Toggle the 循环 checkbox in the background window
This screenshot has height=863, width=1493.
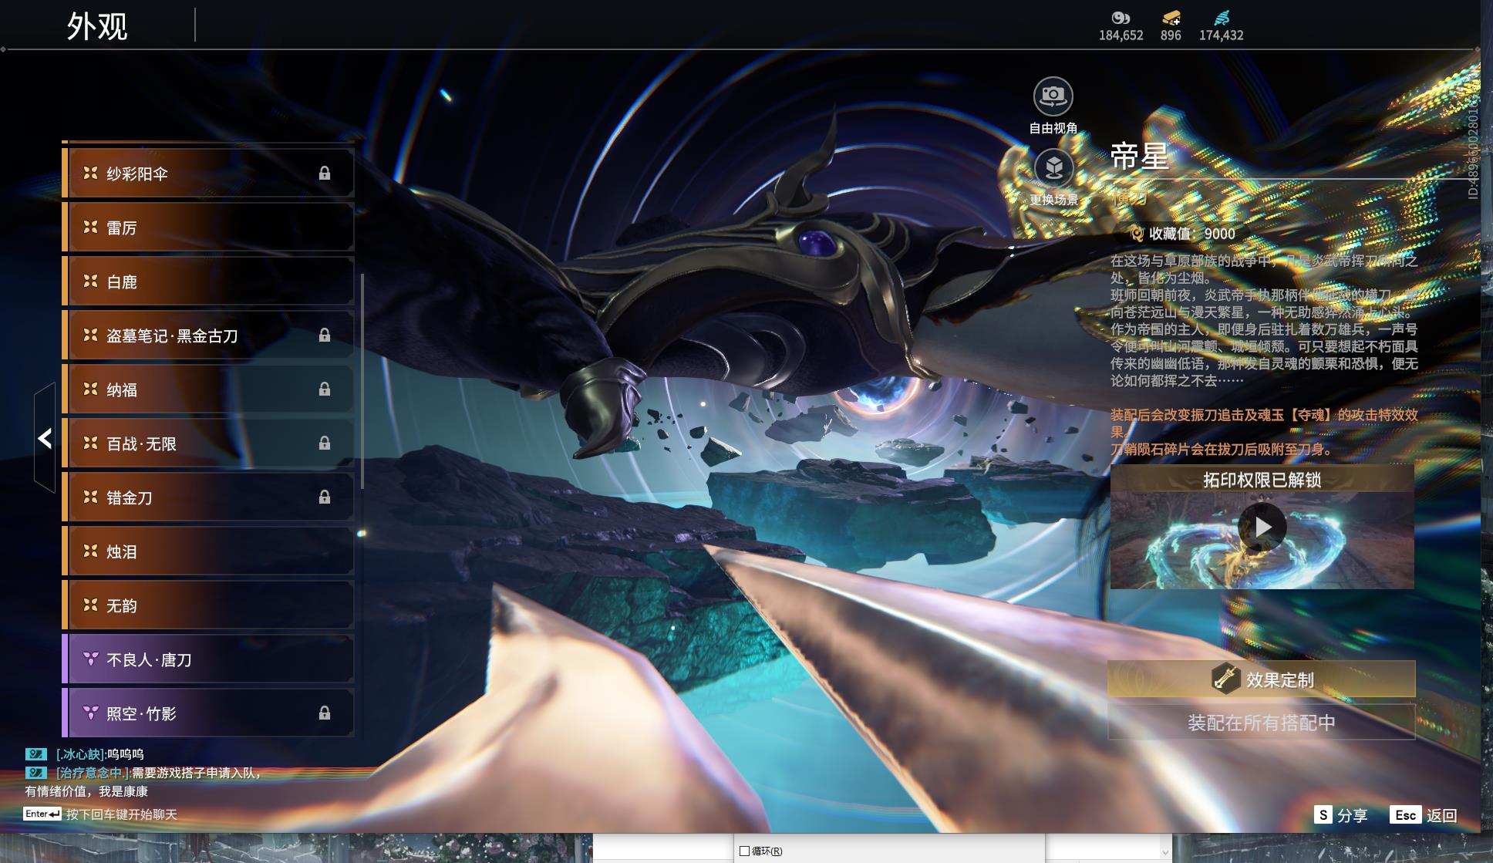tap(744, 851)
